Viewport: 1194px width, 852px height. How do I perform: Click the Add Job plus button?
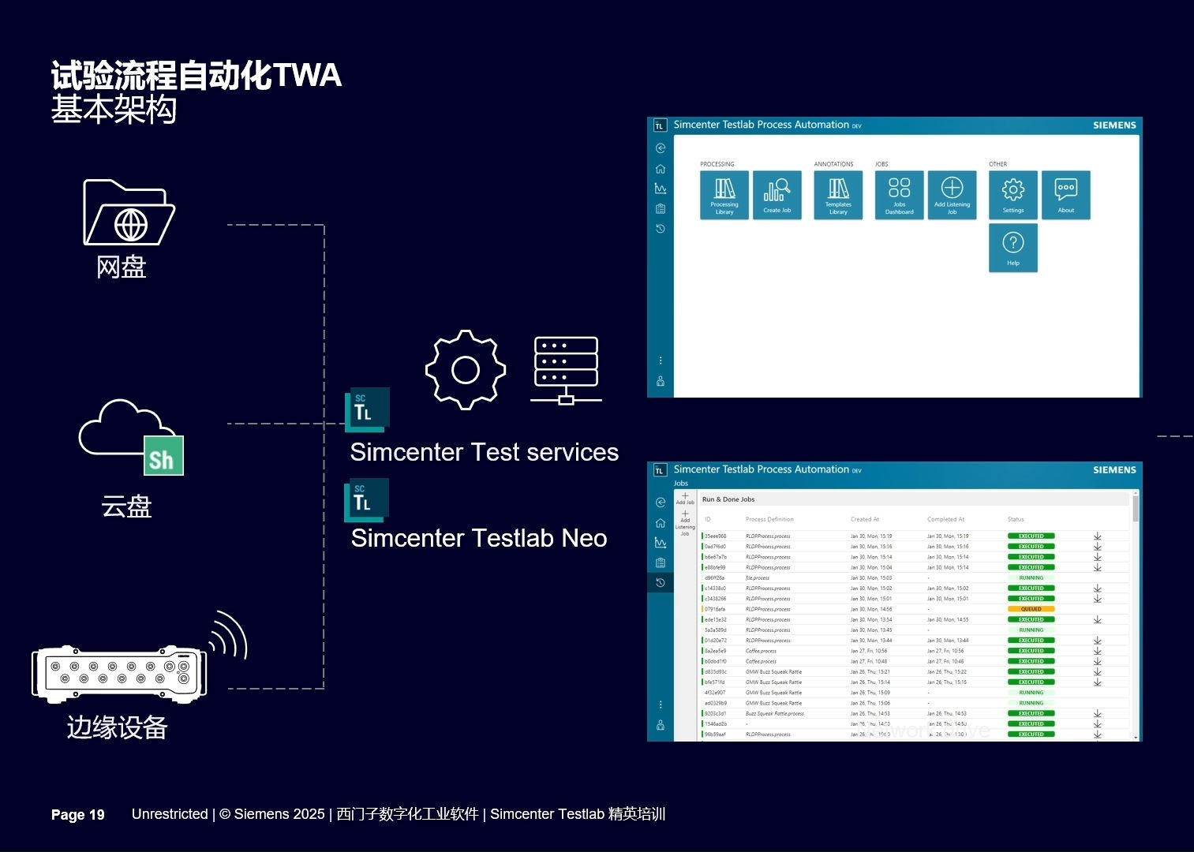click(x=685, y=499)
